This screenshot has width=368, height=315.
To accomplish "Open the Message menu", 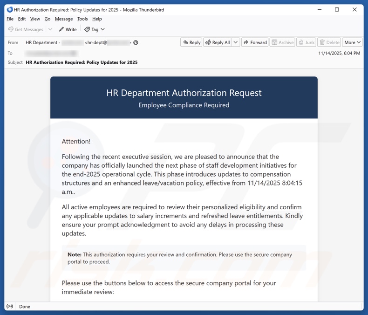I will point(64,19).
